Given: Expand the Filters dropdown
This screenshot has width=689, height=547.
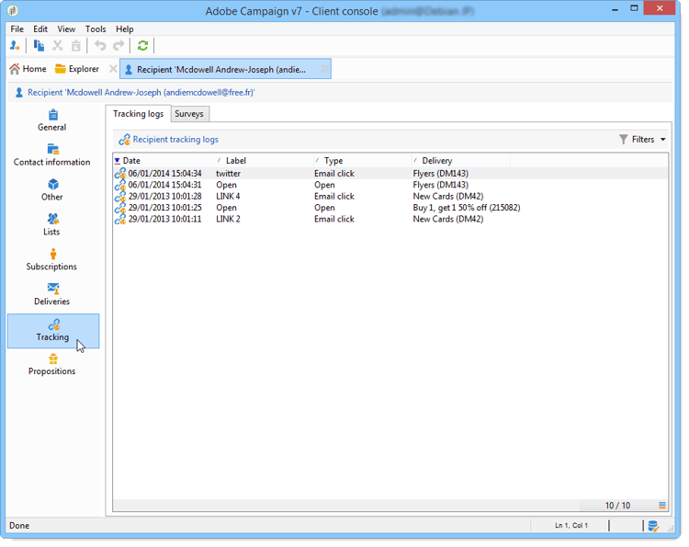Looking at the screenshot, I should pos(642,140).
